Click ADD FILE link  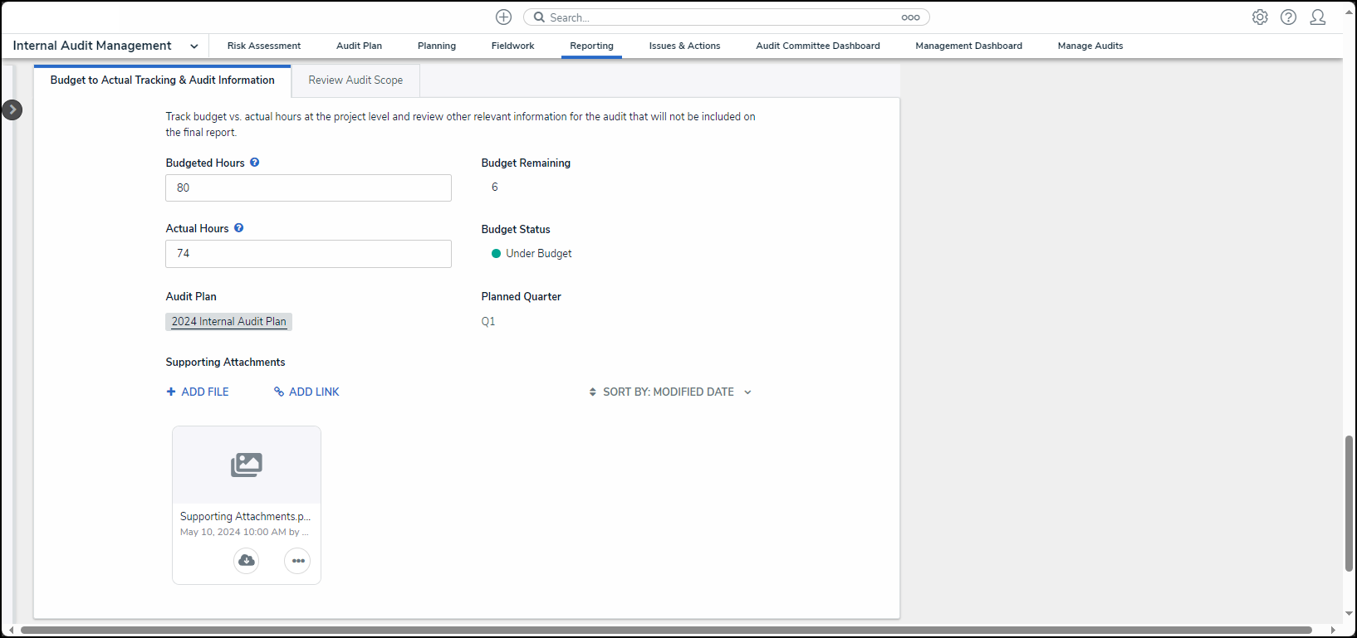click(198, 392)
